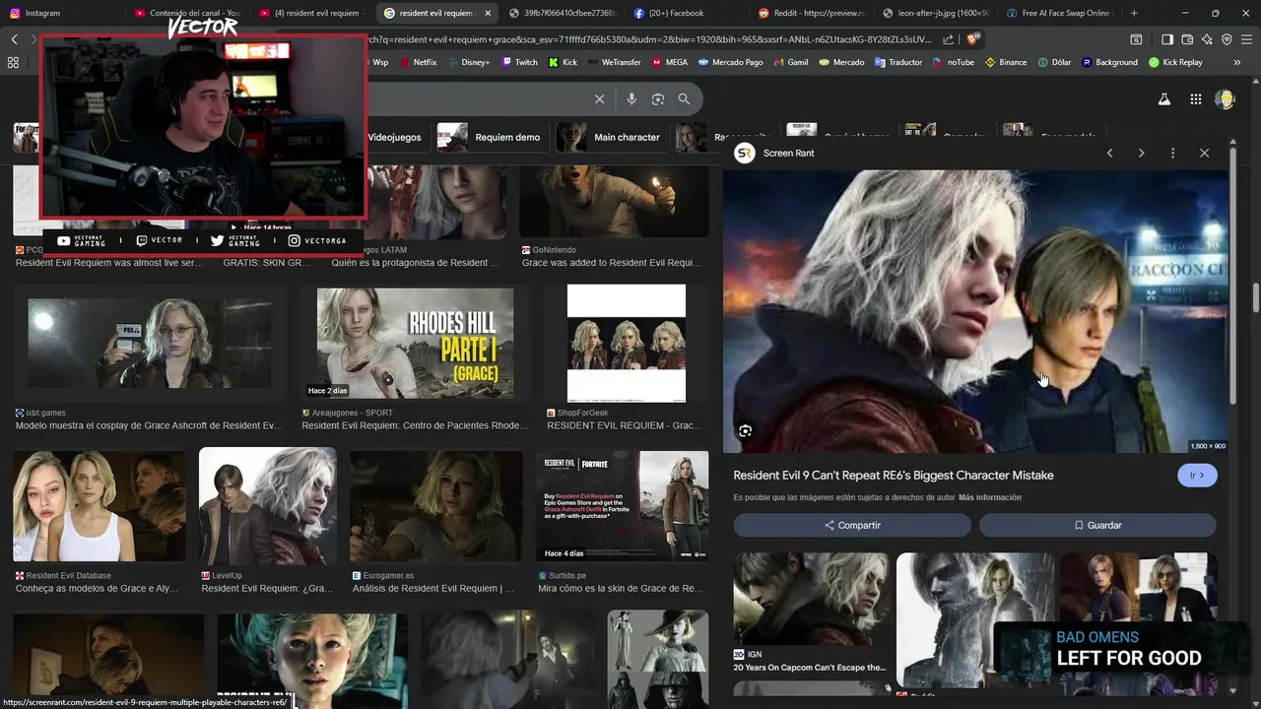Open the Search Labs flask icon
The height and width of the screenshot is (709, 1261).
point(1163,98)
